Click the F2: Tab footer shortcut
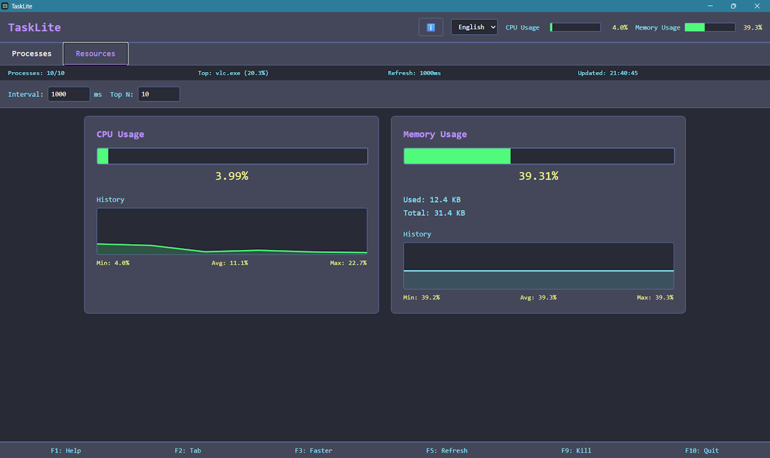Viewport: 770px width, 458px height. click(x=187, y=450)
